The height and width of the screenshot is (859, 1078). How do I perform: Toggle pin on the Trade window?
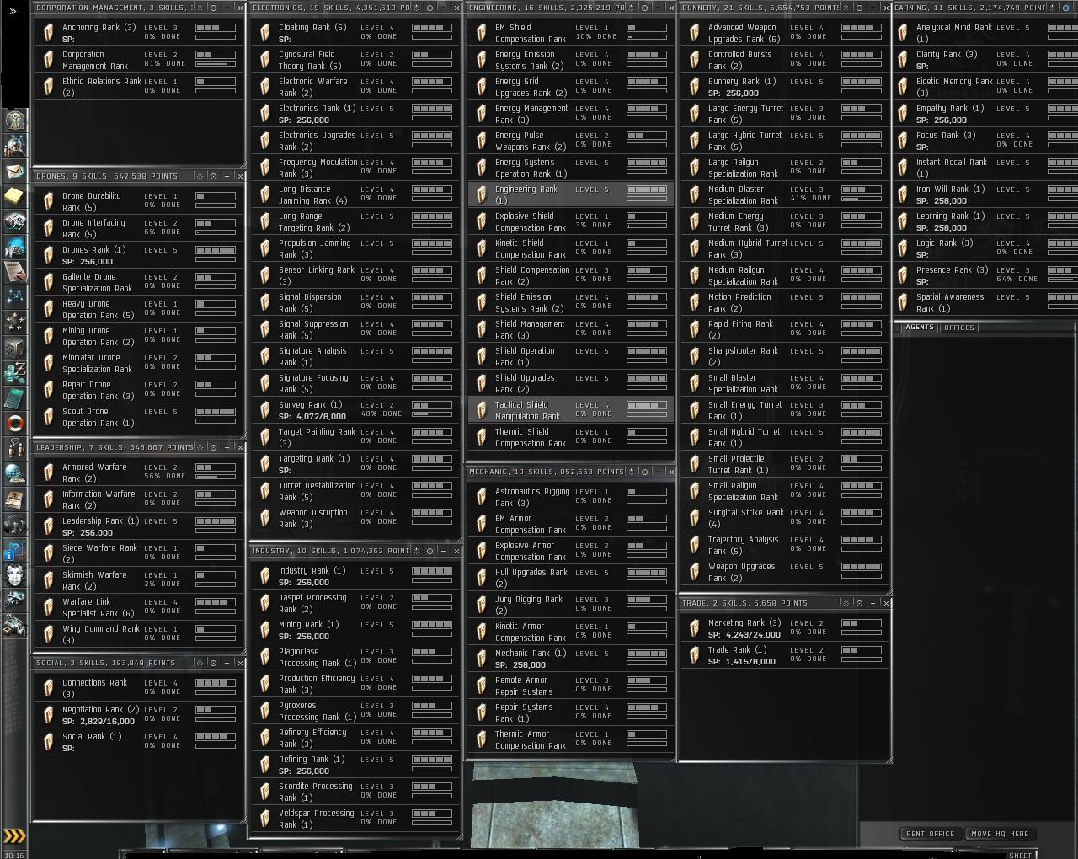click(x=858, y=603)
